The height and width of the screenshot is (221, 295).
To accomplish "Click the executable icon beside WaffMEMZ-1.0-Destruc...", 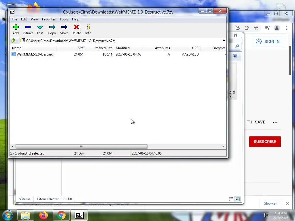I will pyautogui.click(x=14, y=54).
